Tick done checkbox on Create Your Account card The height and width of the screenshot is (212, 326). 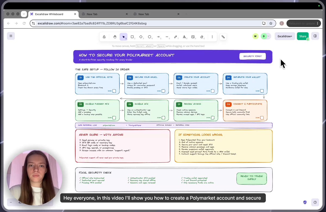coord(213,91)
